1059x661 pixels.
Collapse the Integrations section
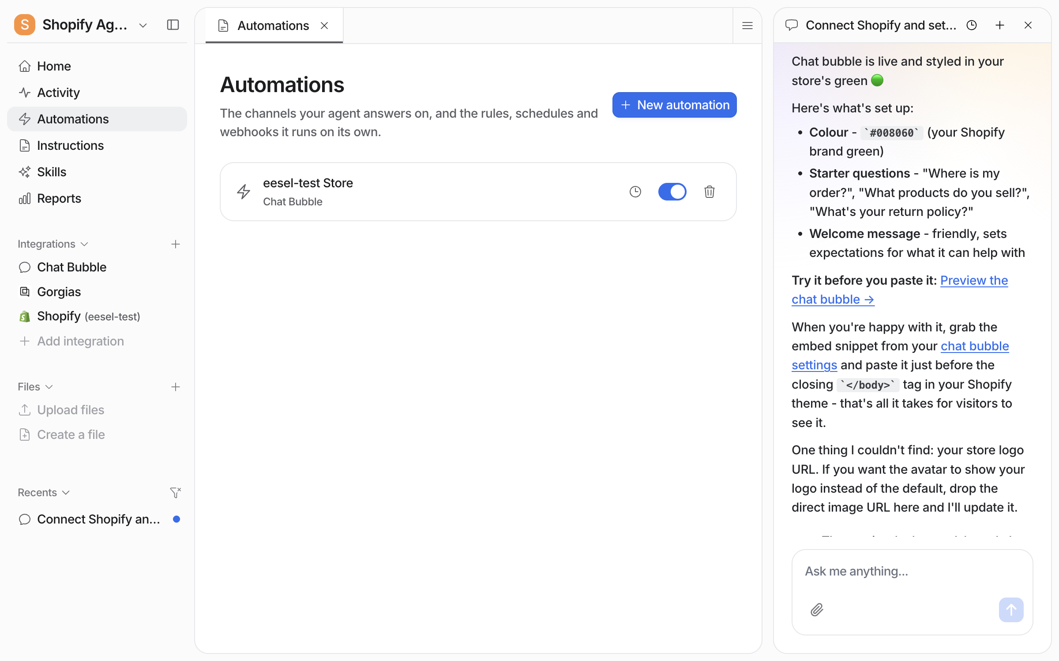53,244
